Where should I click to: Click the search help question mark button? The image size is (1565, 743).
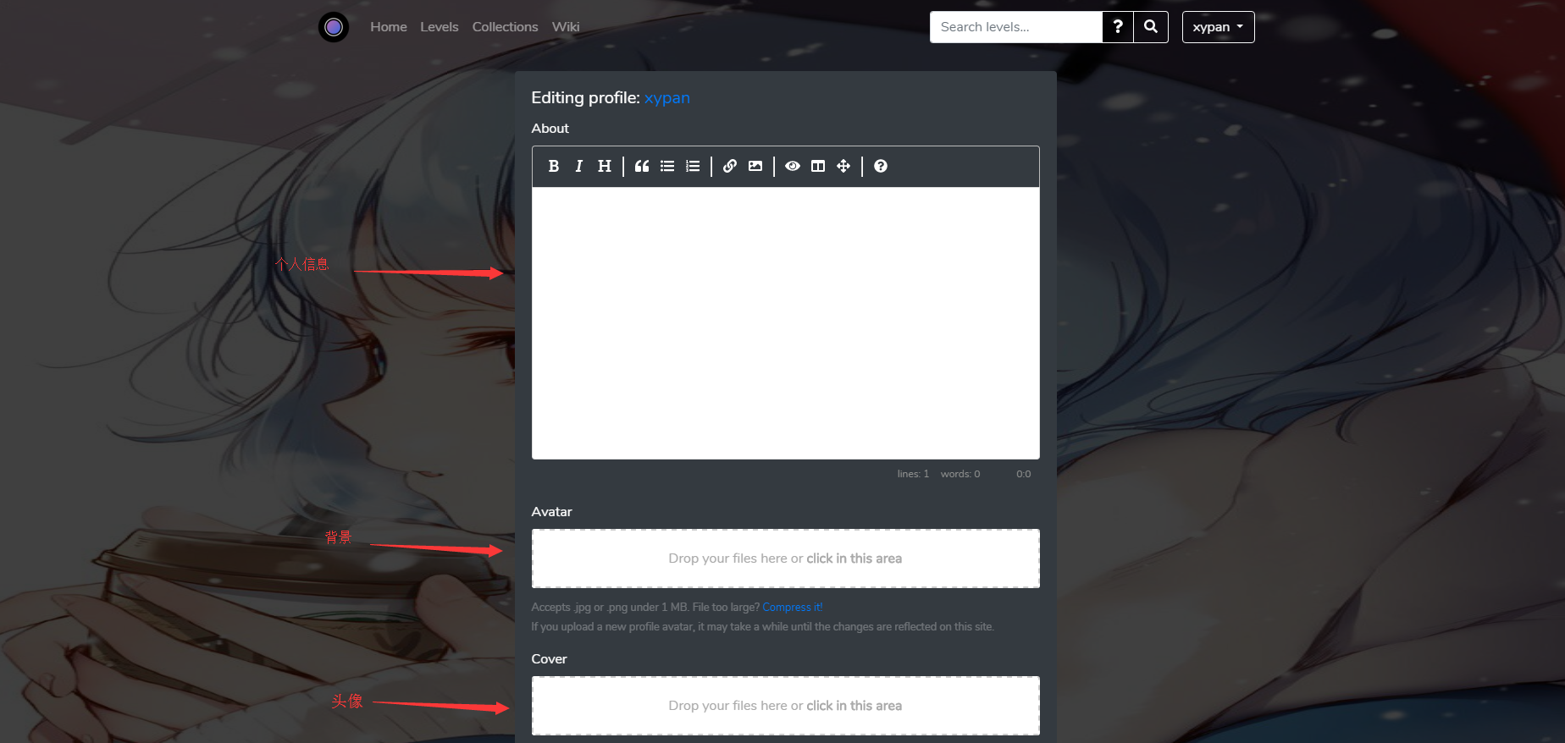click(x=1118, y=27)
